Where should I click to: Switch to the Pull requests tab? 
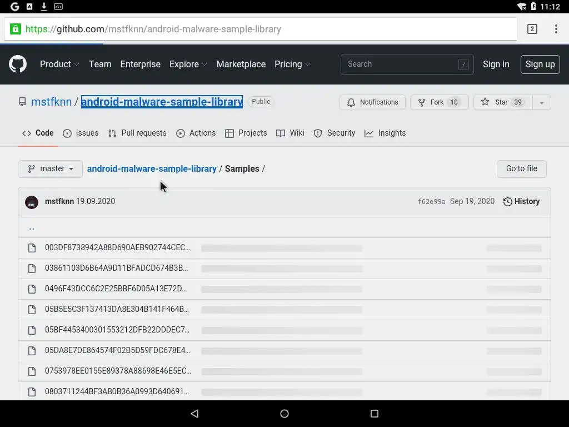point(137,133)
